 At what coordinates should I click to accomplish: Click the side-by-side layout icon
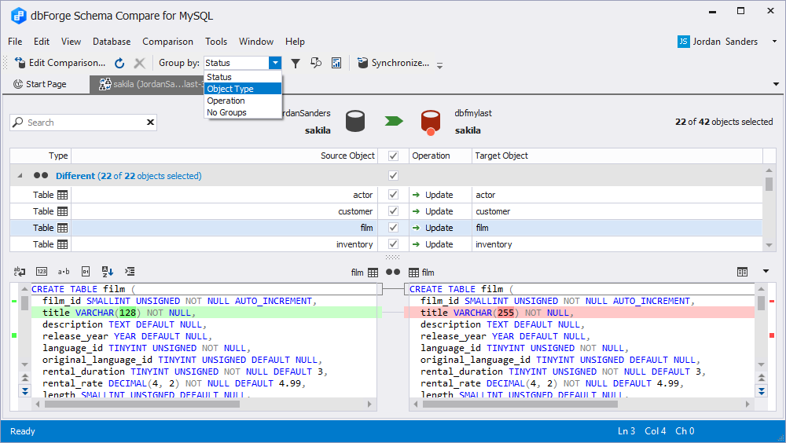click(743, 272)
